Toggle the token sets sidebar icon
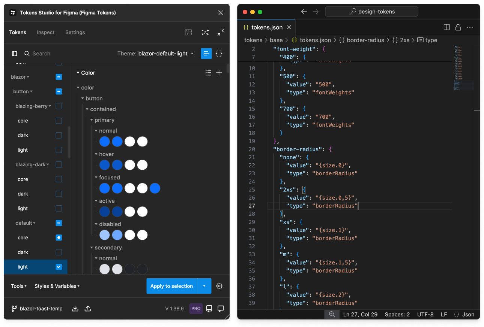The height and width of the screenshot is (327, 484). coord(15,54)
